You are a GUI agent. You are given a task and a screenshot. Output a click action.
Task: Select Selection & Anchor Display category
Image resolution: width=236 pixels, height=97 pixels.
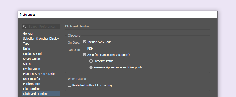point(41,39)
